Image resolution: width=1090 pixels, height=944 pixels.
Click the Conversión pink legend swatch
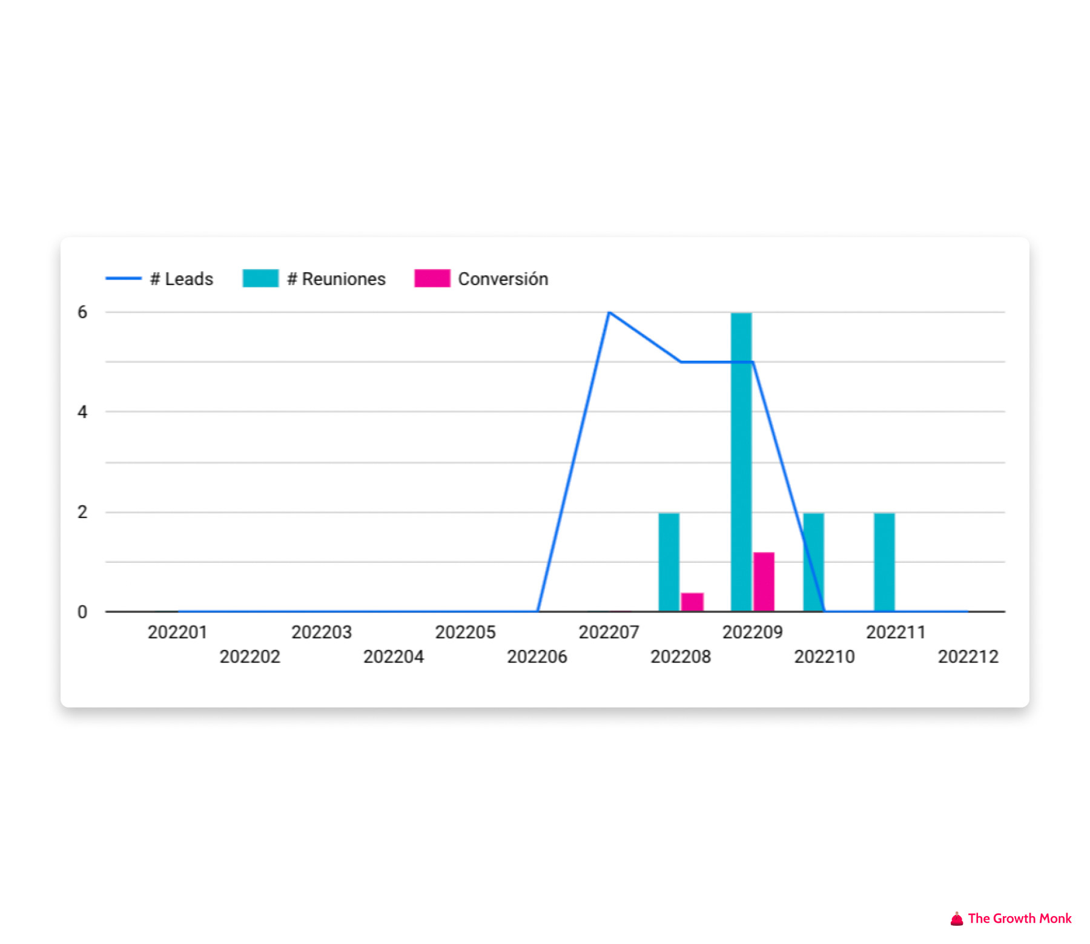click(432, 278)
